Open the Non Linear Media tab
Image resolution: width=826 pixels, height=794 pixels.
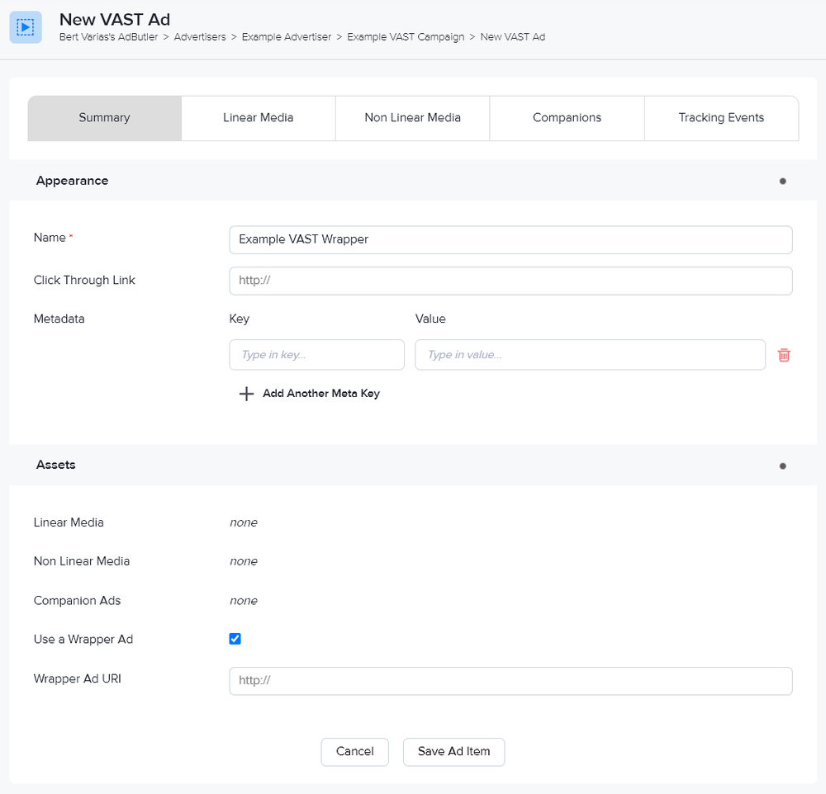click(x=412, y=118)
